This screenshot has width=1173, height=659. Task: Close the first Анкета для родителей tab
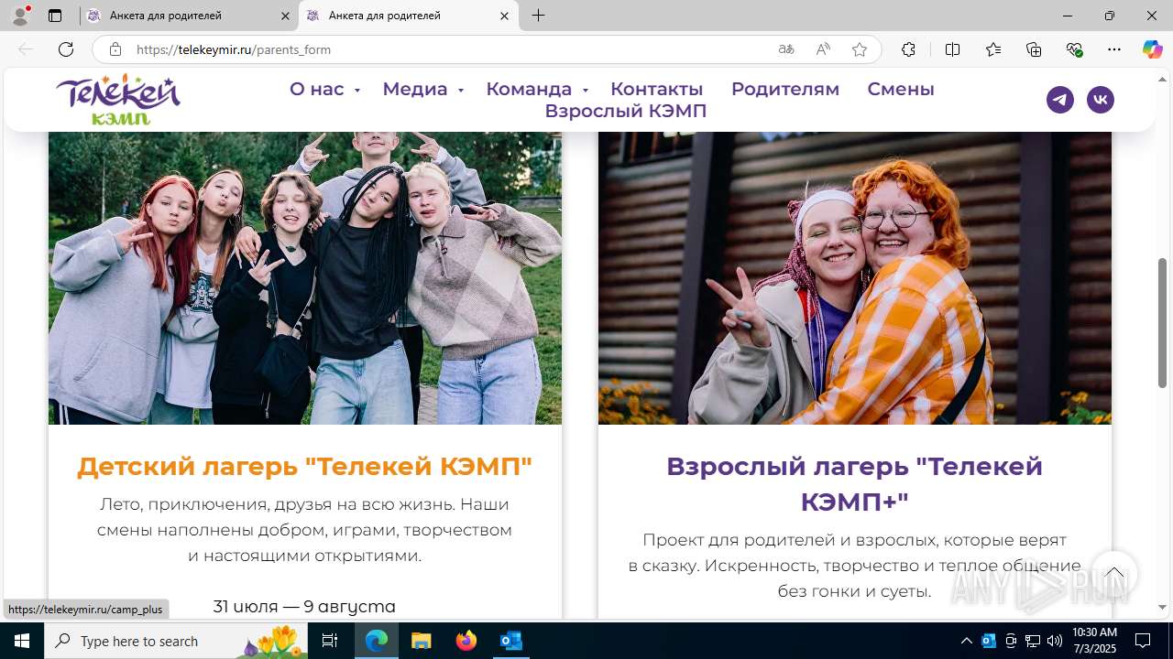(x=285, y=16)
